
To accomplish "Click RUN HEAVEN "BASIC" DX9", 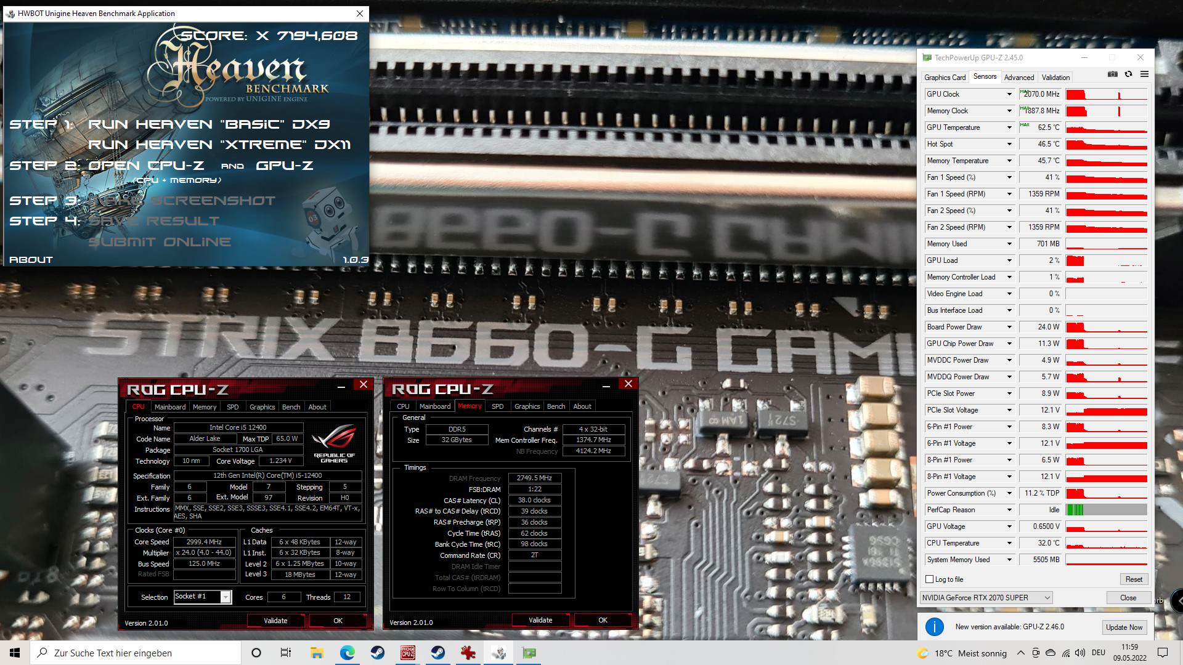I will coord(209,124).
